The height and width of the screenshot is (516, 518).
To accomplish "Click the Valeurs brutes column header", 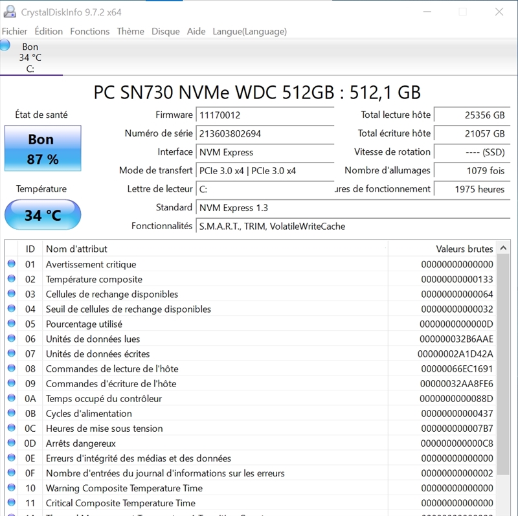I will coord(464,249).
